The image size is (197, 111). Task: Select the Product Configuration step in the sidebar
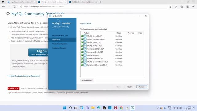tap(60, 44)
